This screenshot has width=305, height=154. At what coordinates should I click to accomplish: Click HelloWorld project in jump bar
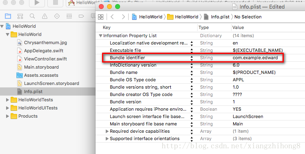point(147,17)
